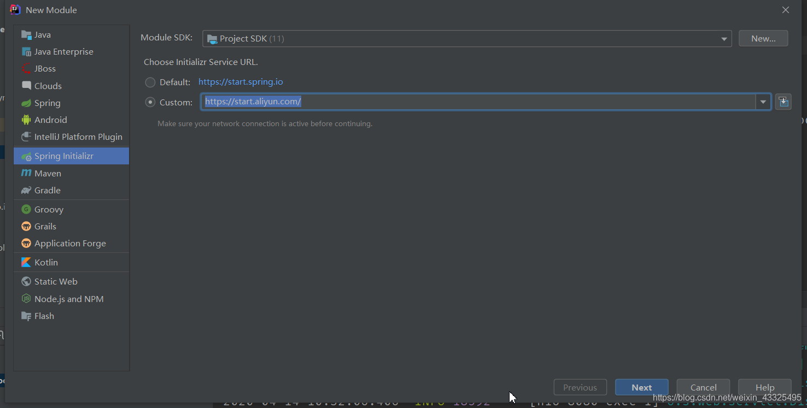Select the Spring leaf icon

(26, 103)
